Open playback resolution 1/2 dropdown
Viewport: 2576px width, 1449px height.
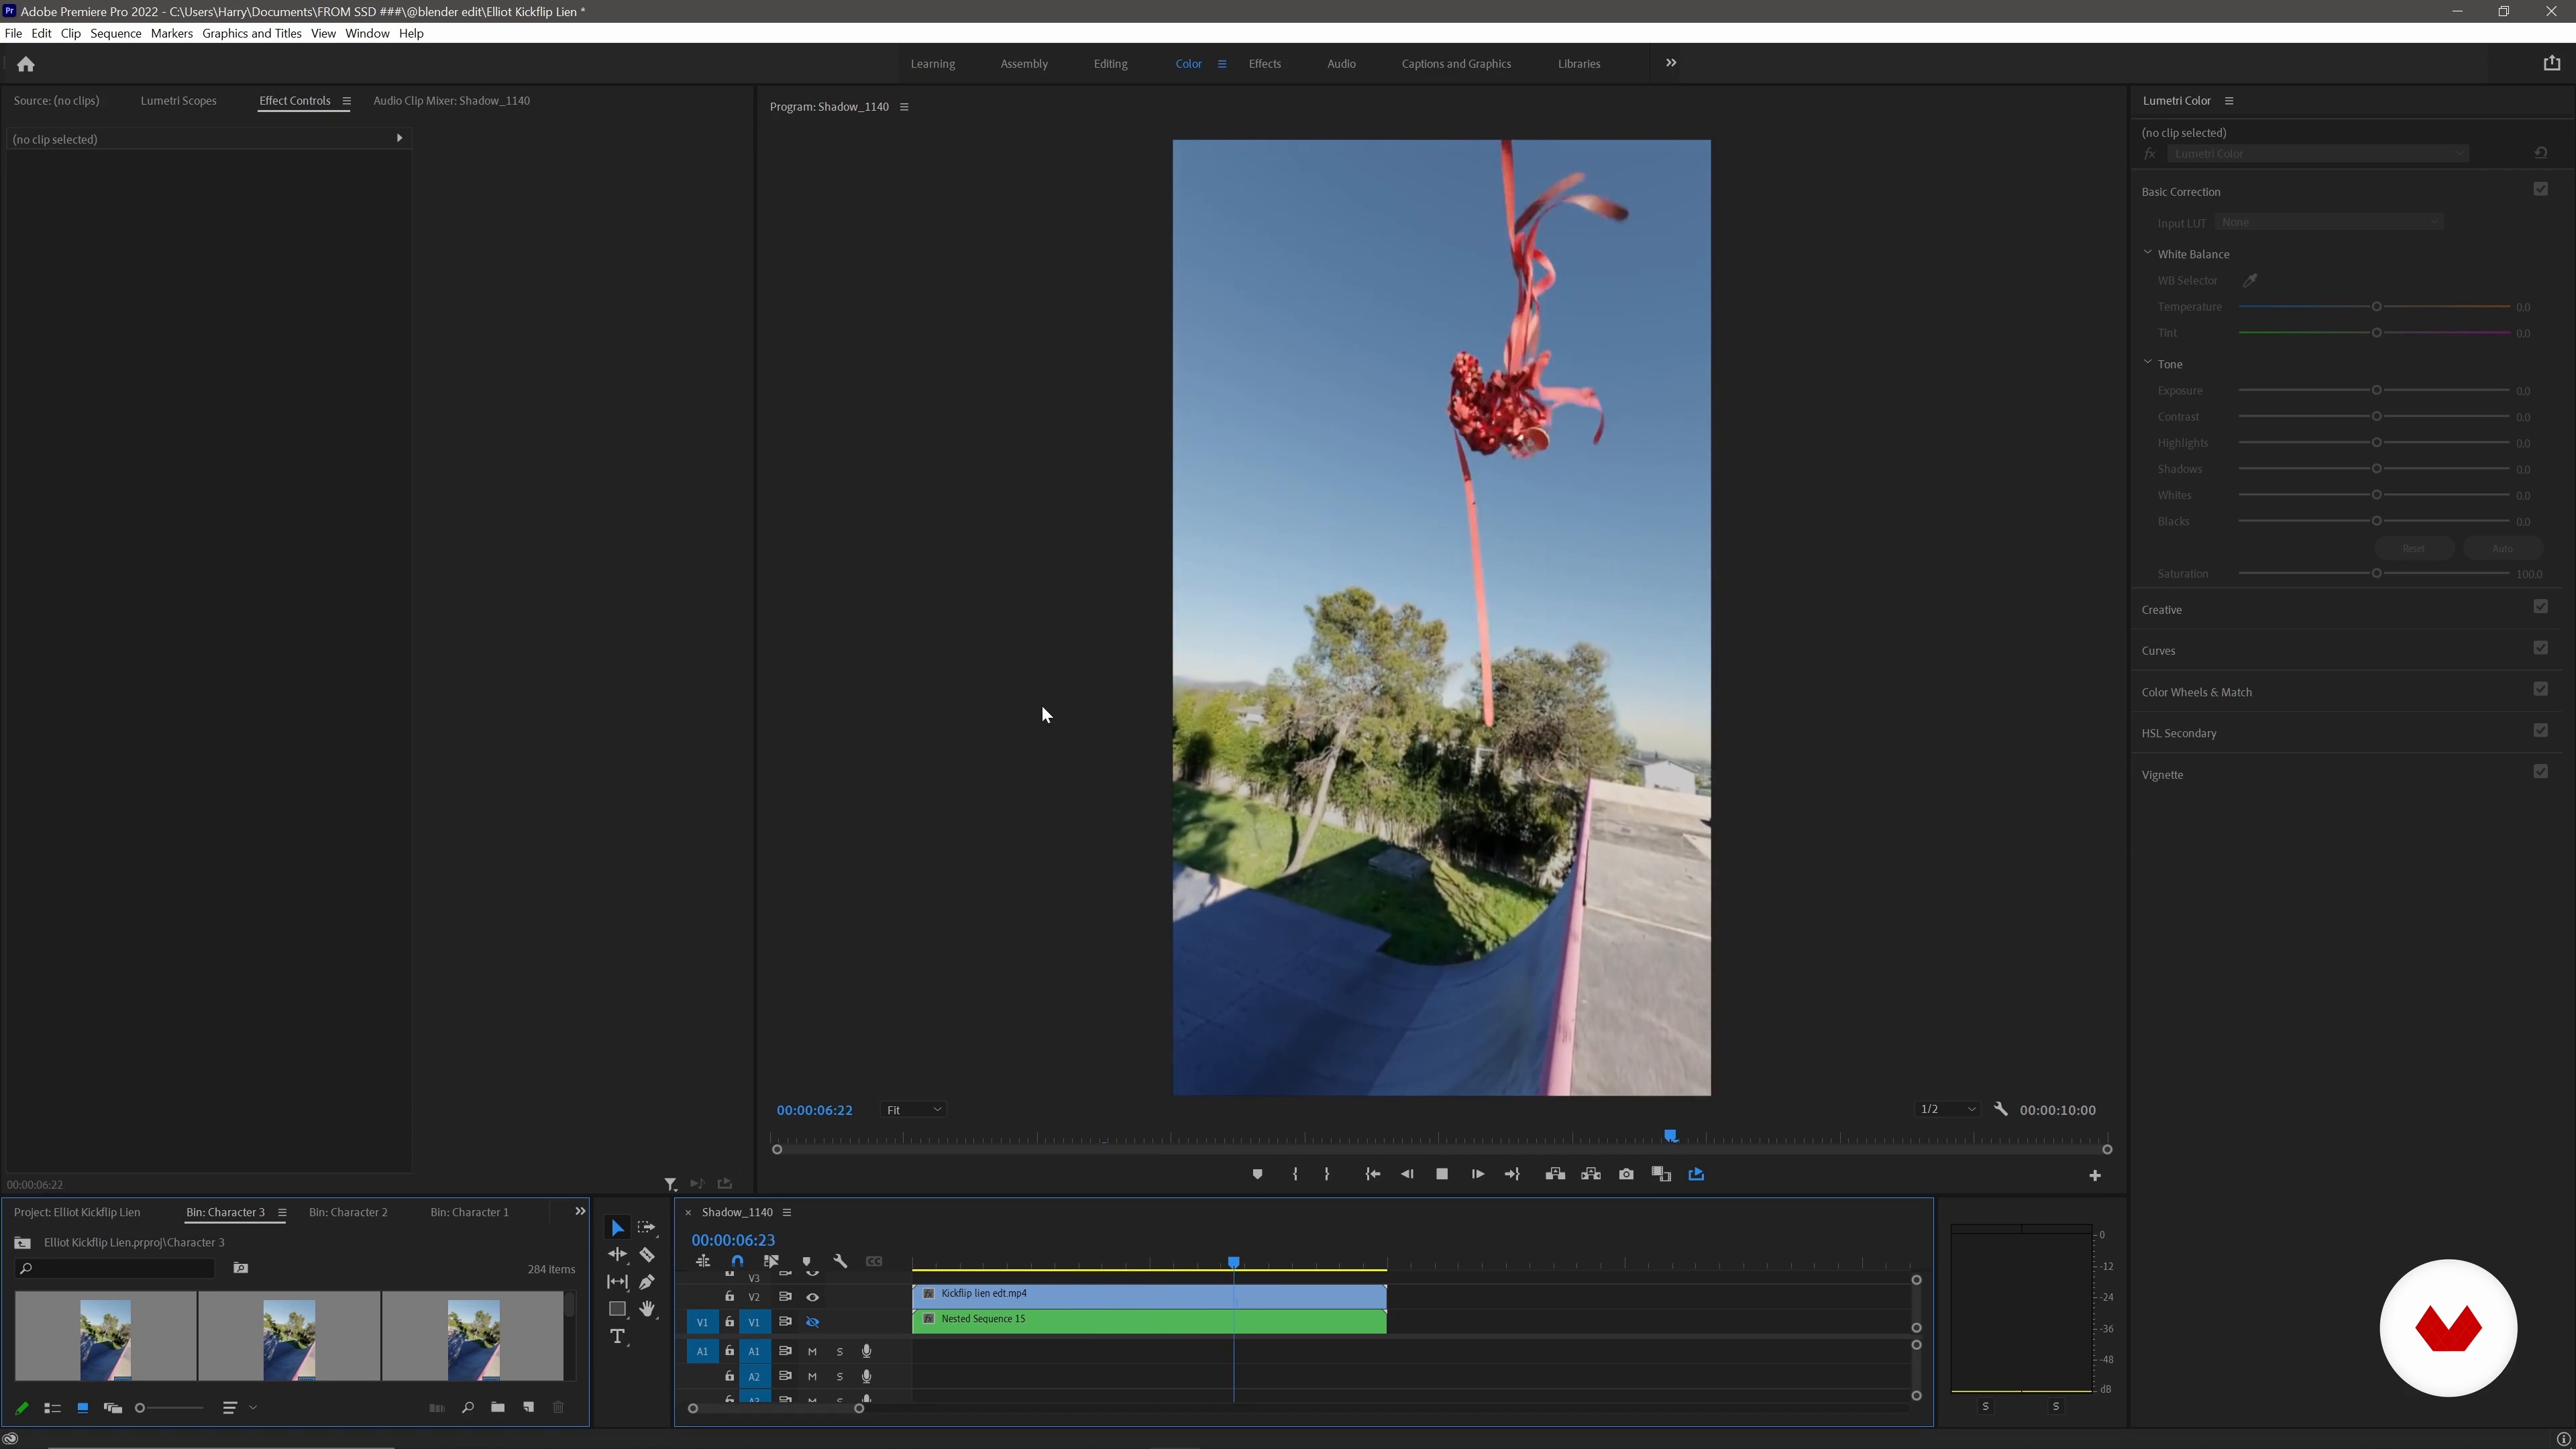pyautogui.click(x=1947, y=1109)
